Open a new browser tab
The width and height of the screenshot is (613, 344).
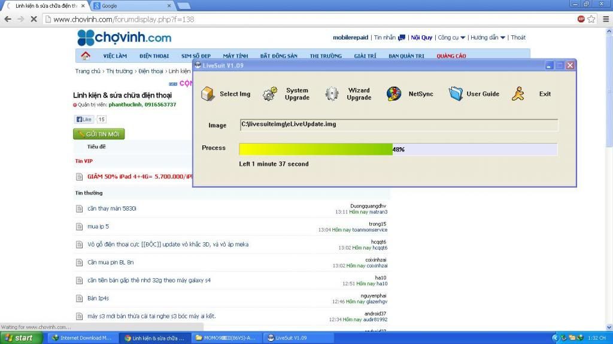[x=184, y=6]
